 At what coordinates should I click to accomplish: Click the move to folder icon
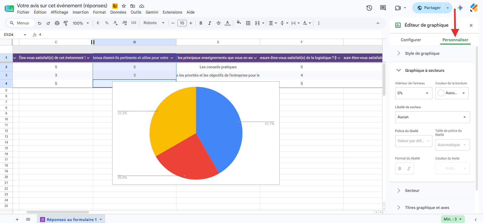[133, 6]
